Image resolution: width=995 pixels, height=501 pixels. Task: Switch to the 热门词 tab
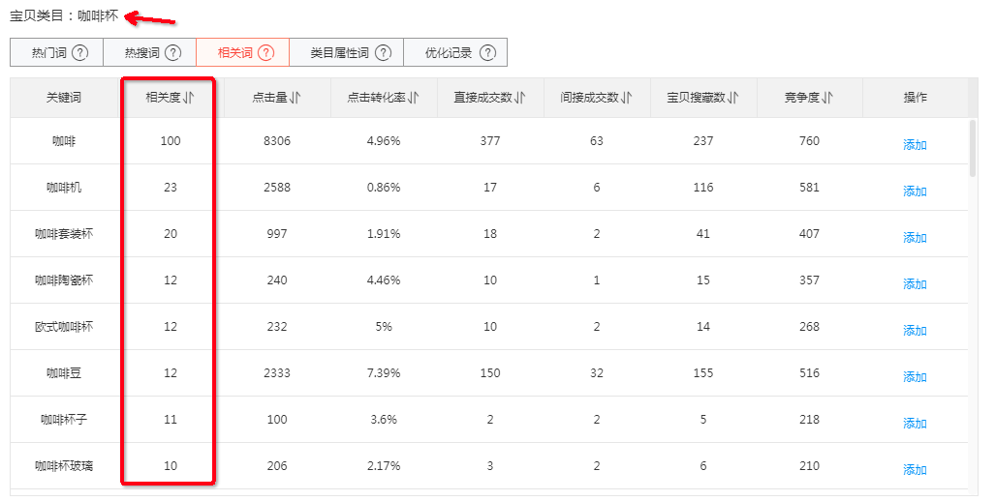click(56, 52)
